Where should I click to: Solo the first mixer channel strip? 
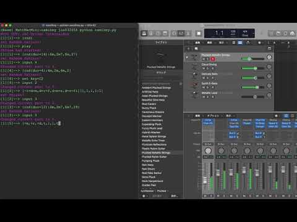point(211,196)
